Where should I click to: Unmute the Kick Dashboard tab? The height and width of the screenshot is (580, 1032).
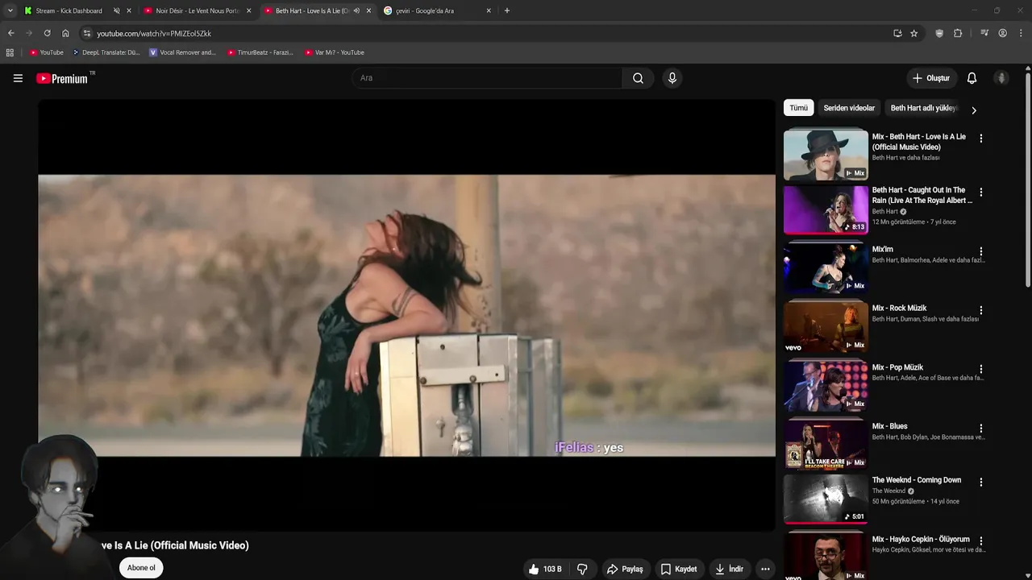[116, 10]
